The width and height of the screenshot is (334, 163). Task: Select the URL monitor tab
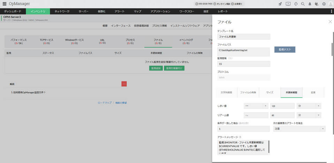click(x=102, y=42)
